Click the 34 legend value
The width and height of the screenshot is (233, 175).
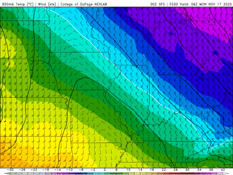tap(199, 170)
